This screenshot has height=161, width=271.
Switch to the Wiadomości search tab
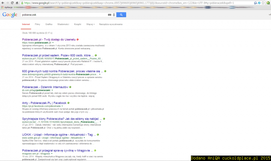(x=63, y=24)
